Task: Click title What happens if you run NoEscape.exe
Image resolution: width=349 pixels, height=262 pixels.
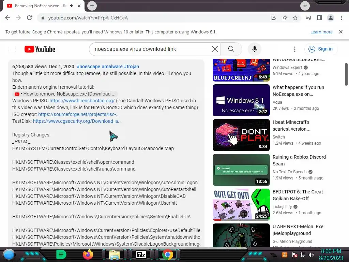Action: [x=298, y=91]
